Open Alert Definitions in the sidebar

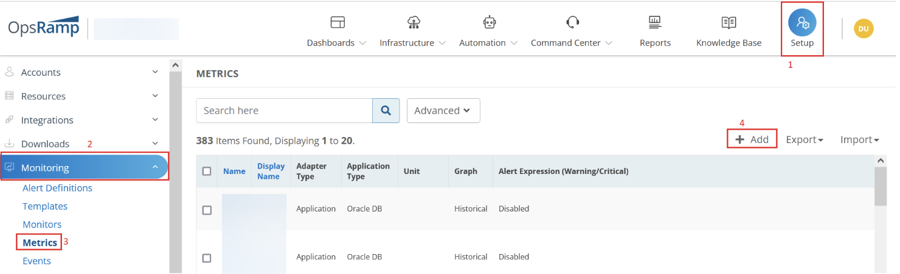click(x=57, y=188)
